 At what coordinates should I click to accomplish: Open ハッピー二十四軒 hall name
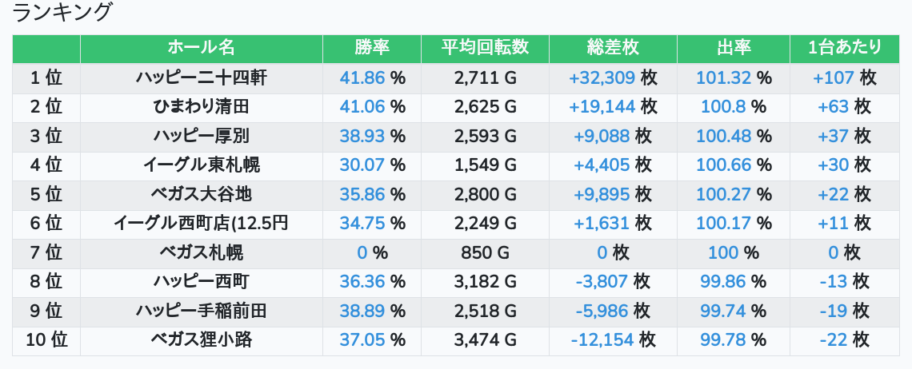tap(202, 77)
